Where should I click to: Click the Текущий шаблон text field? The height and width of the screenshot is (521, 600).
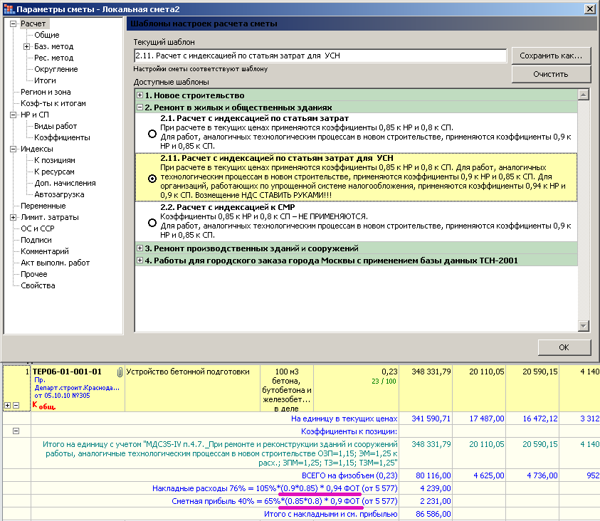tap(320, 56)
